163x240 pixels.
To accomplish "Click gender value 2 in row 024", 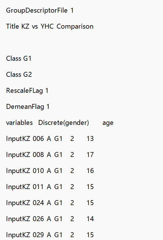I will [x=72, y=203].
